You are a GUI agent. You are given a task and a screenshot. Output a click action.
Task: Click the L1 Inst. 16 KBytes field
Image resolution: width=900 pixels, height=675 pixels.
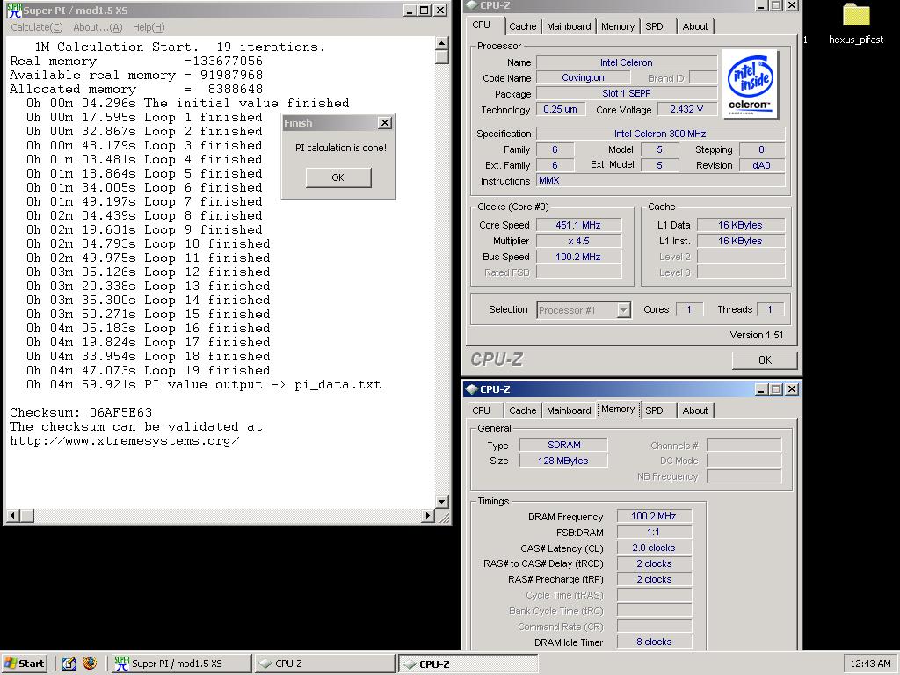pyautogui.click(x=740, y=241)
